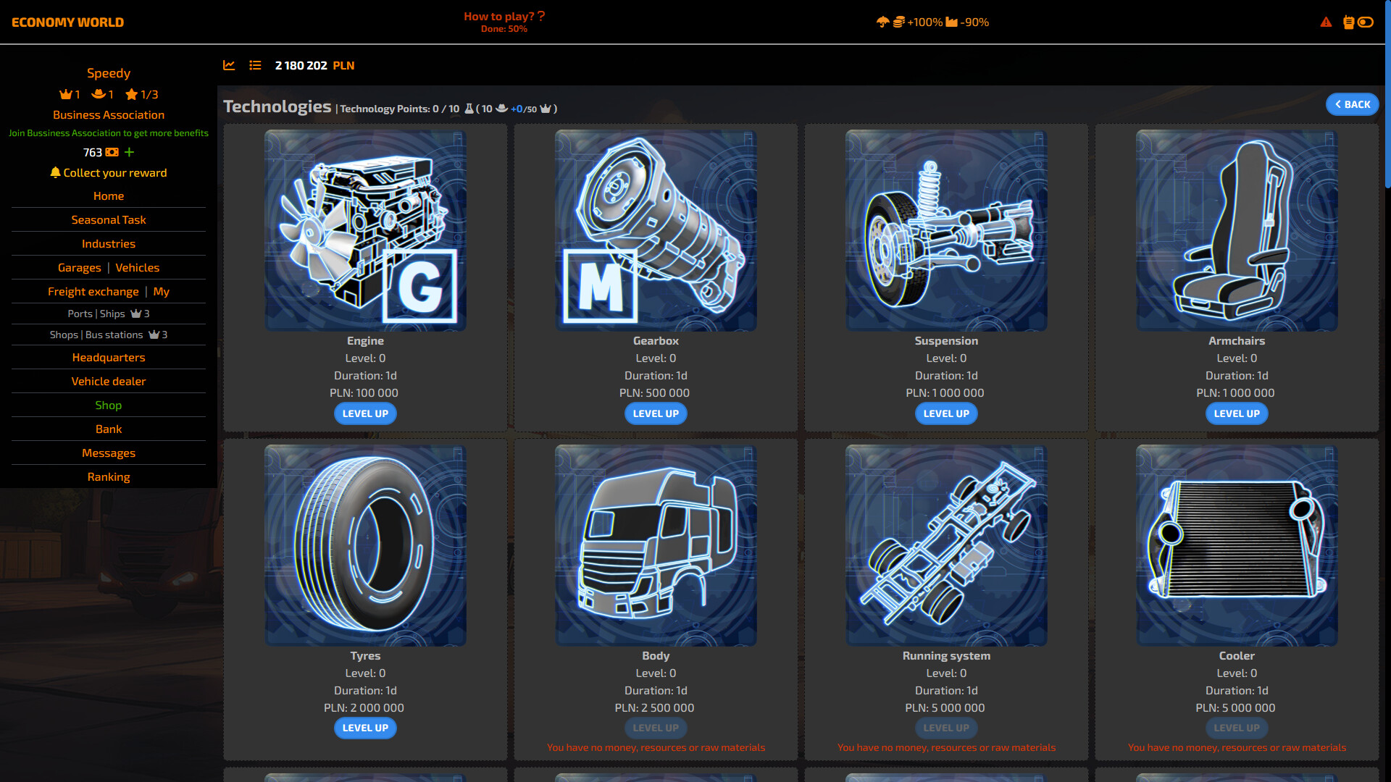Click the umbrella bonus icon

point(882,22)
